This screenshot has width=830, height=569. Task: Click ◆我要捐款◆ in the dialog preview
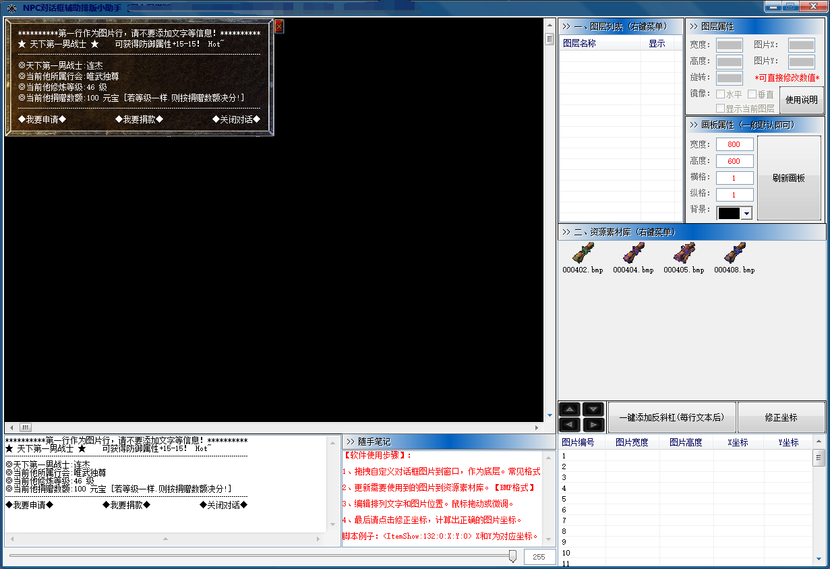tap(139, 119)
